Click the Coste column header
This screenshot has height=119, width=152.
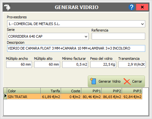pyautogui.click(x=71, y=91)
